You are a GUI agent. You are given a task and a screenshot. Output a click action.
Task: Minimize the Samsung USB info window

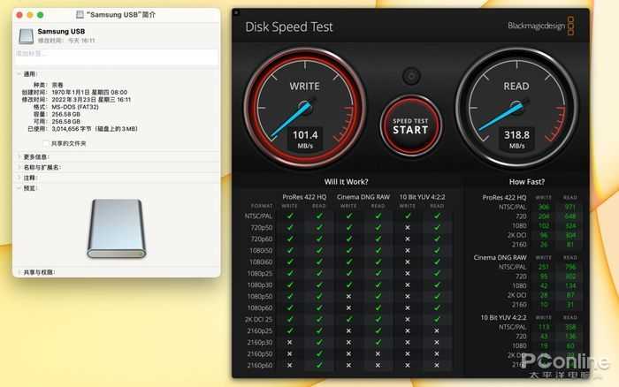point(29,15)
